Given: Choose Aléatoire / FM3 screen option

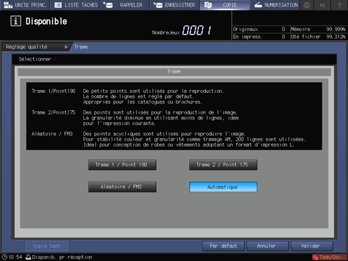Looking at the screenshot, I should coord(123,187).
